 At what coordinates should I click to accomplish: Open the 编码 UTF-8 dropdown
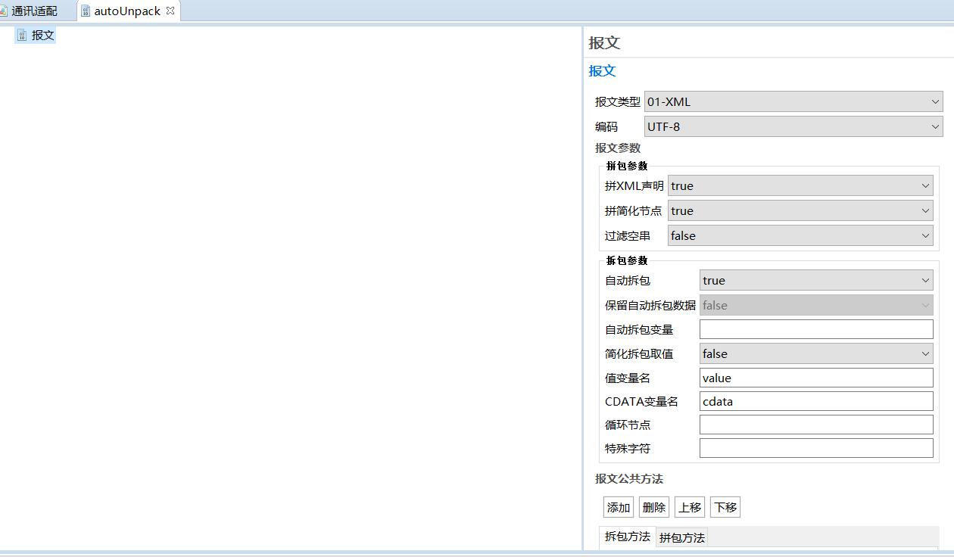click(x=793, y=127)
